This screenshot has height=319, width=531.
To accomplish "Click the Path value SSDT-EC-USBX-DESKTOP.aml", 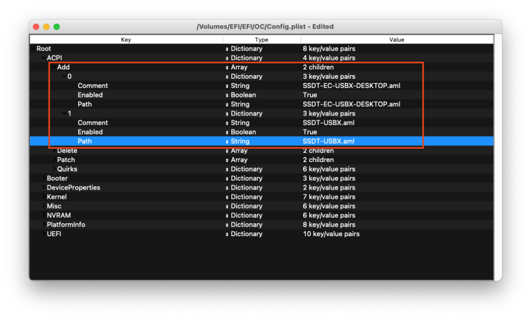I will click(352, 104).
